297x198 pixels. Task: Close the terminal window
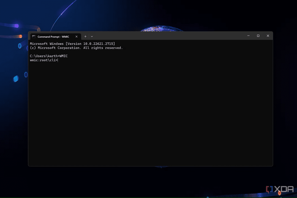coord(268,36)
